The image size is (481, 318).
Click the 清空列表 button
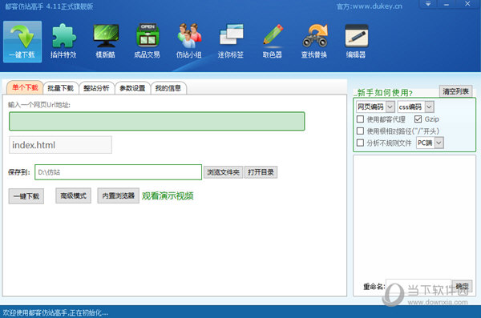(455, 91)
